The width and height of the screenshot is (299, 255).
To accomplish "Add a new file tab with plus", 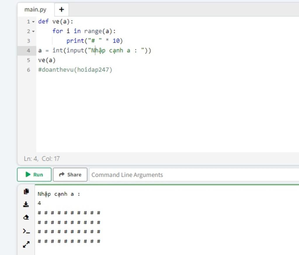I will pos(61,10).
